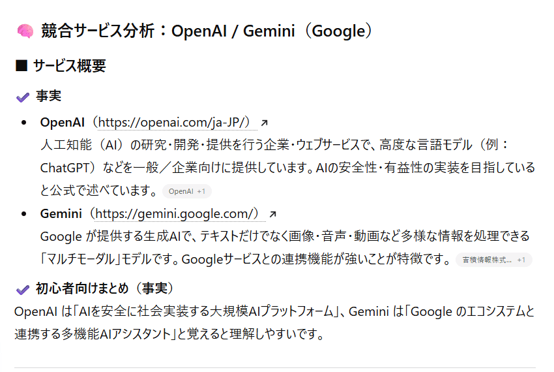The height and width of the screenshot is (372, 554).
Task: Click the bold OpenAI list item name
Action: (x=62, y=122)
